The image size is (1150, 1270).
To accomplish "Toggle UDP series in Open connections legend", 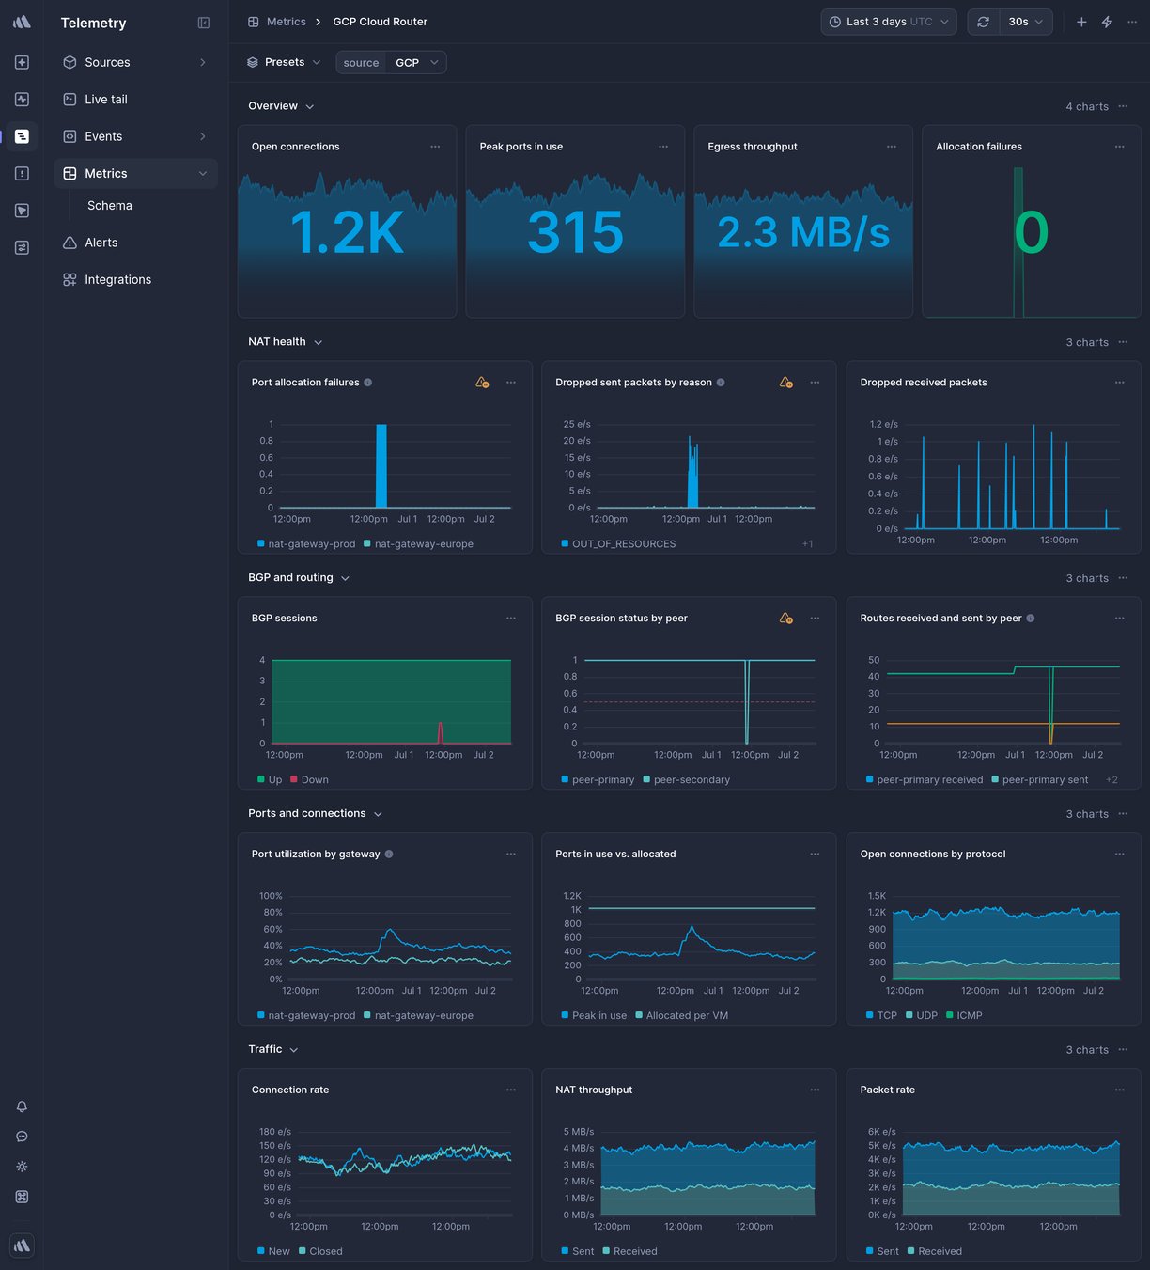I will coord(922,1016).
